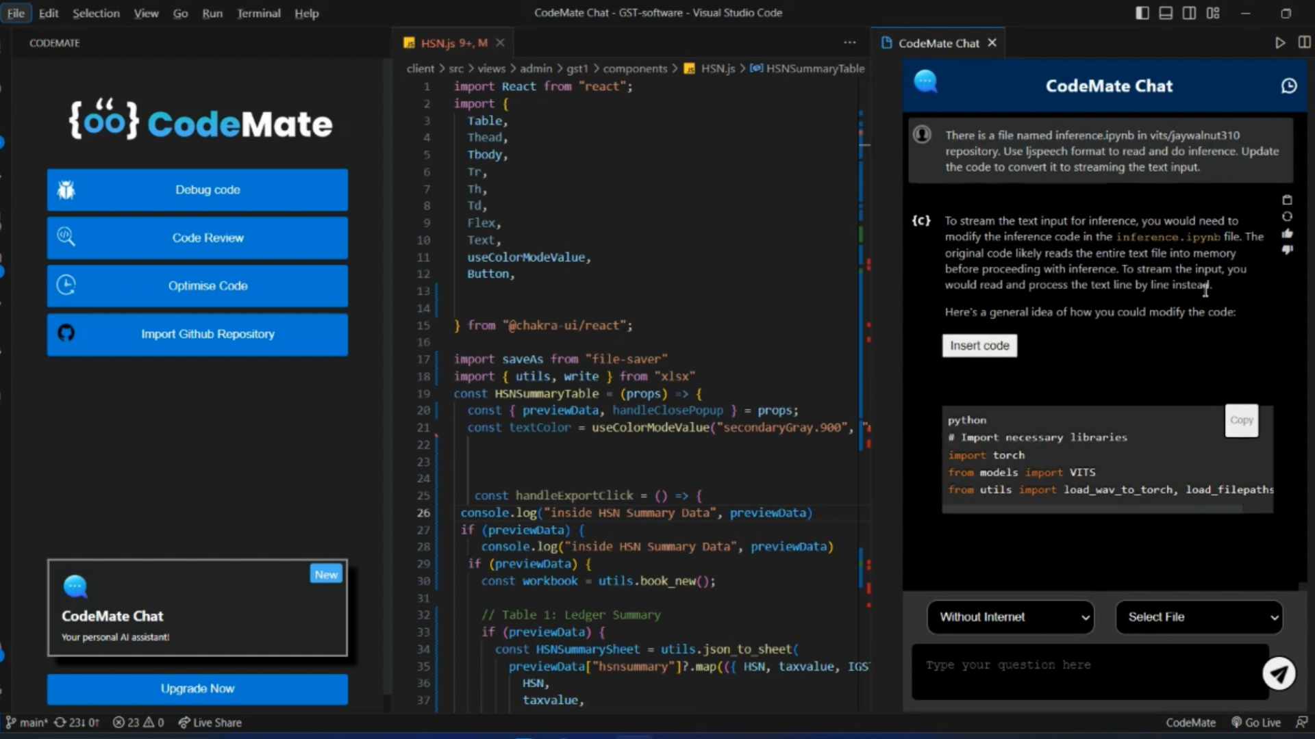Synchronize changes in status bar
Viewport: 1315px width, 739px height.
coord(77,723)
